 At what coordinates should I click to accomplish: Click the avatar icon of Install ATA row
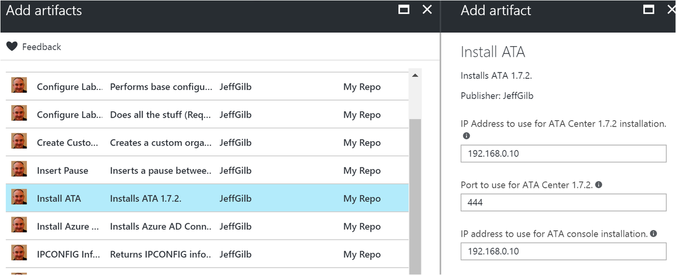(19, 198)
